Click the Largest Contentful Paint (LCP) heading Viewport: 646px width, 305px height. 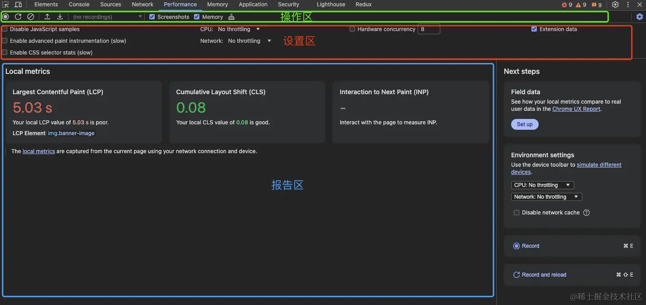click(x=58, y=92)
